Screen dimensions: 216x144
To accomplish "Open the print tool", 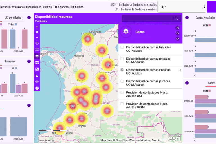I will 37,88.
